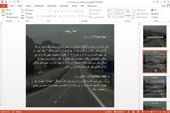The height and width of the screenshot is (113, 170).
Task: Click the PERSIAN language indicator
Action: click(19, 112)
